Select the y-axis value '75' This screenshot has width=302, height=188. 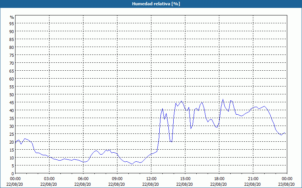12,55
